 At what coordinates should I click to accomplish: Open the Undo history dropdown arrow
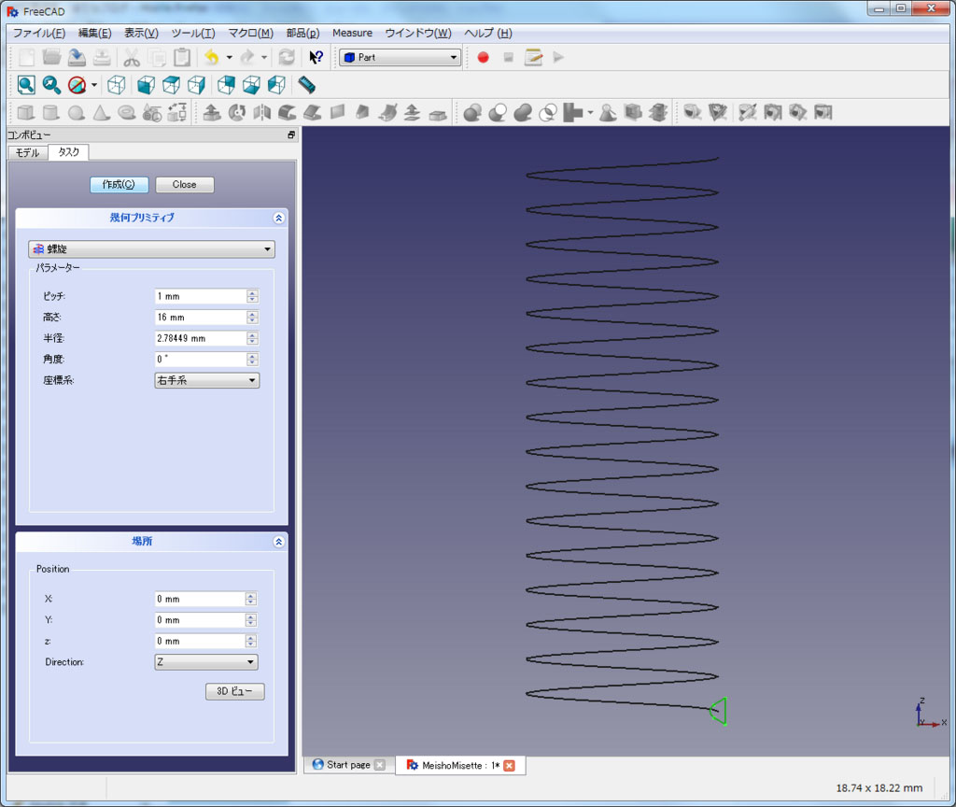(230, 57)
